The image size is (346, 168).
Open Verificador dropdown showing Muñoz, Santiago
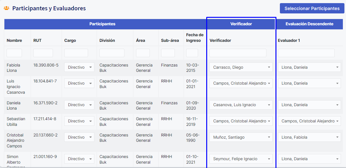pos(241,137)
